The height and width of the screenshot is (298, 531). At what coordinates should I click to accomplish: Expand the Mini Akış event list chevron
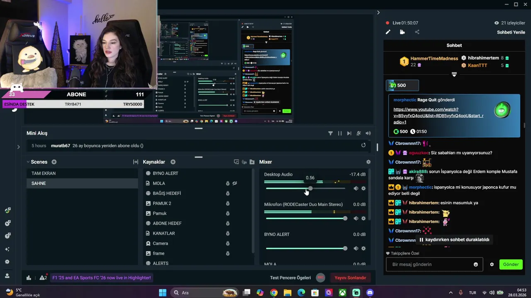point(18,147)
